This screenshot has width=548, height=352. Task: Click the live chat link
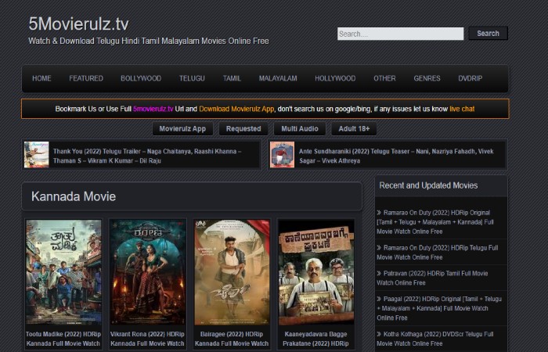point(462,109)
